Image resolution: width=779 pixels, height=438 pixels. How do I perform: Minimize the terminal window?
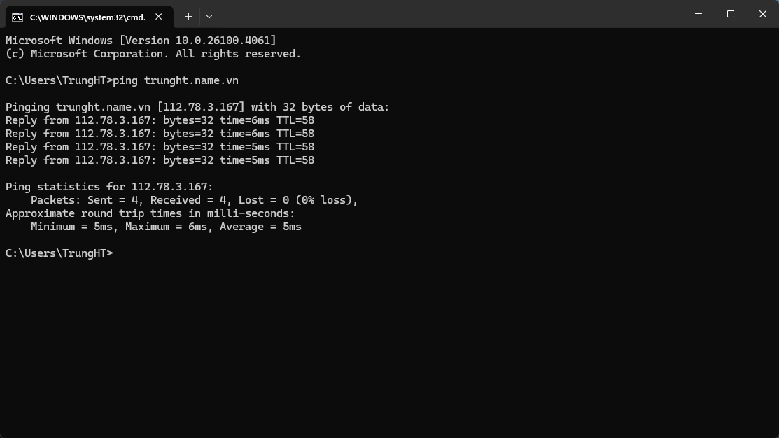(x=699, y=14)
